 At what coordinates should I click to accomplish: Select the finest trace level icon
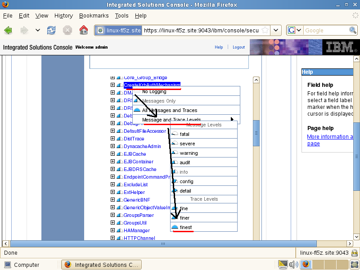(x=175, y=227)
